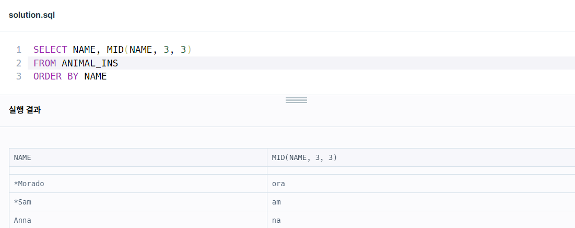
Task: Click line number 3 in the gutter
Action: (x=19, y=76)
